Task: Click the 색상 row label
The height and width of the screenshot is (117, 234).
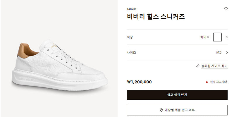Action: [x=130, y=37]
